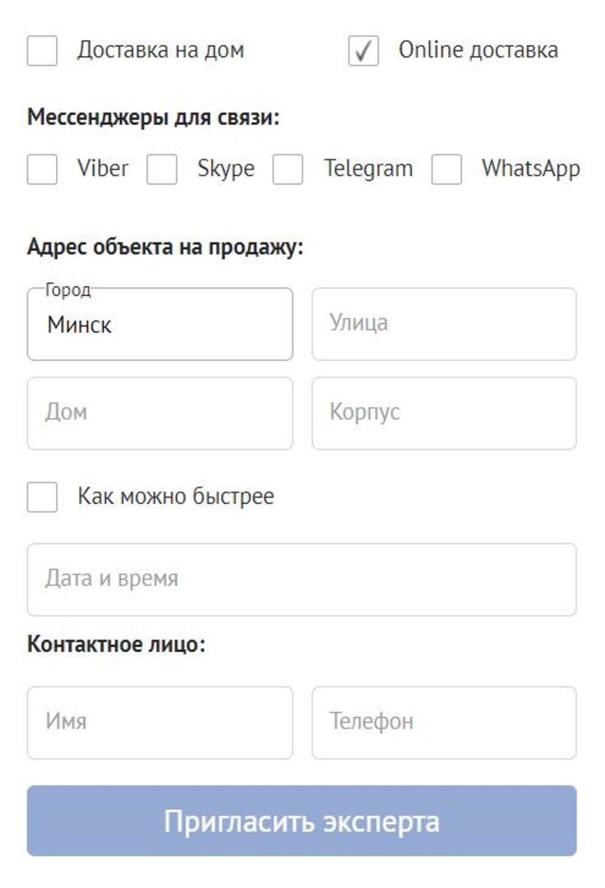Toggle the 'Как можно быстрее' checkbox
Viewport: 605px width, 888px height.
[x=42, y=497]
